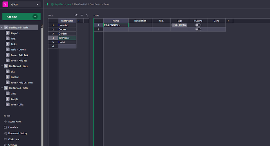270x146 pixels.
Task: Click the isGunna column header
Action: 198,21
